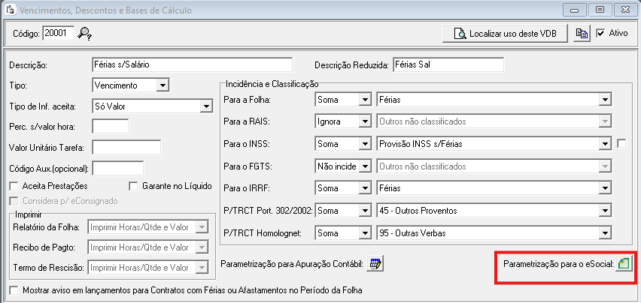Toggle the Ativo checkbox
This screenshot has height=303, width=641.
[600, 34]
